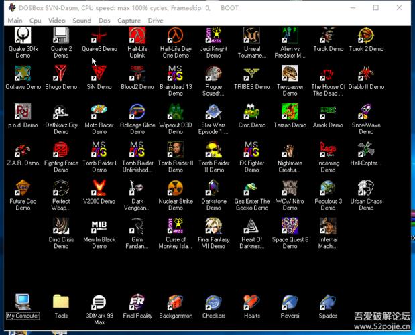
Task: Launch the Quake 2 Demo icon
Action: tap(61, 36)
